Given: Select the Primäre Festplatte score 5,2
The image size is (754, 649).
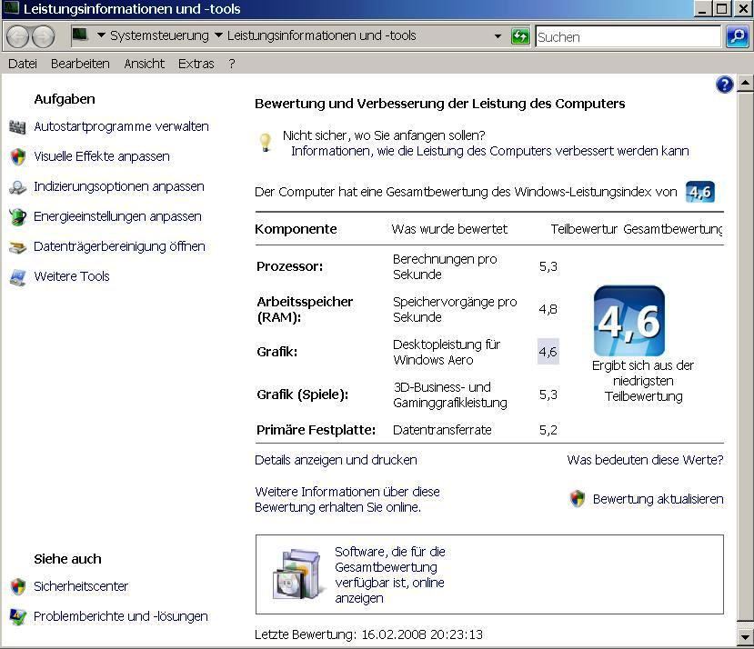Looking at the screenshot, I should pos(548,430).
